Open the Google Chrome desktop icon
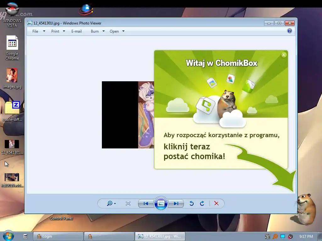This screenshot has height=241, width=322. (12, 48)
